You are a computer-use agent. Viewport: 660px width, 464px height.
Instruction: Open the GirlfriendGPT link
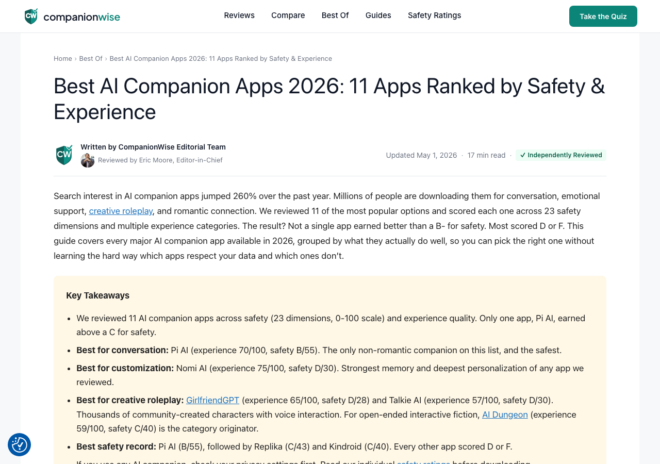coord(212,400)
